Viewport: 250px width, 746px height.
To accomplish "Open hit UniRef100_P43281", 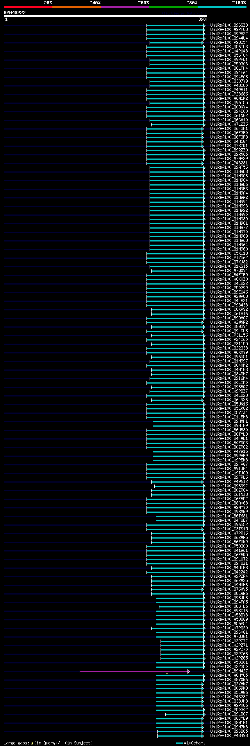I will tap(229, 163).
